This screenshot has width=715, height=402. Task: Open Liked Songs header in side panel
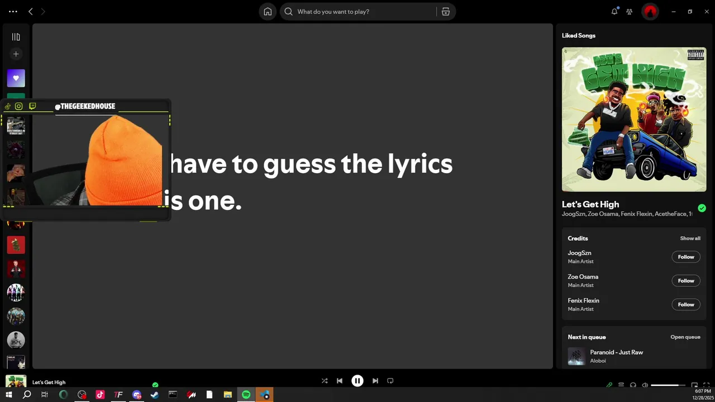(579, 36)
